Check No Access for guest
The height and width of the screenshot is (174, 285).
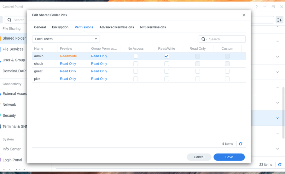(x=136, y=71)
